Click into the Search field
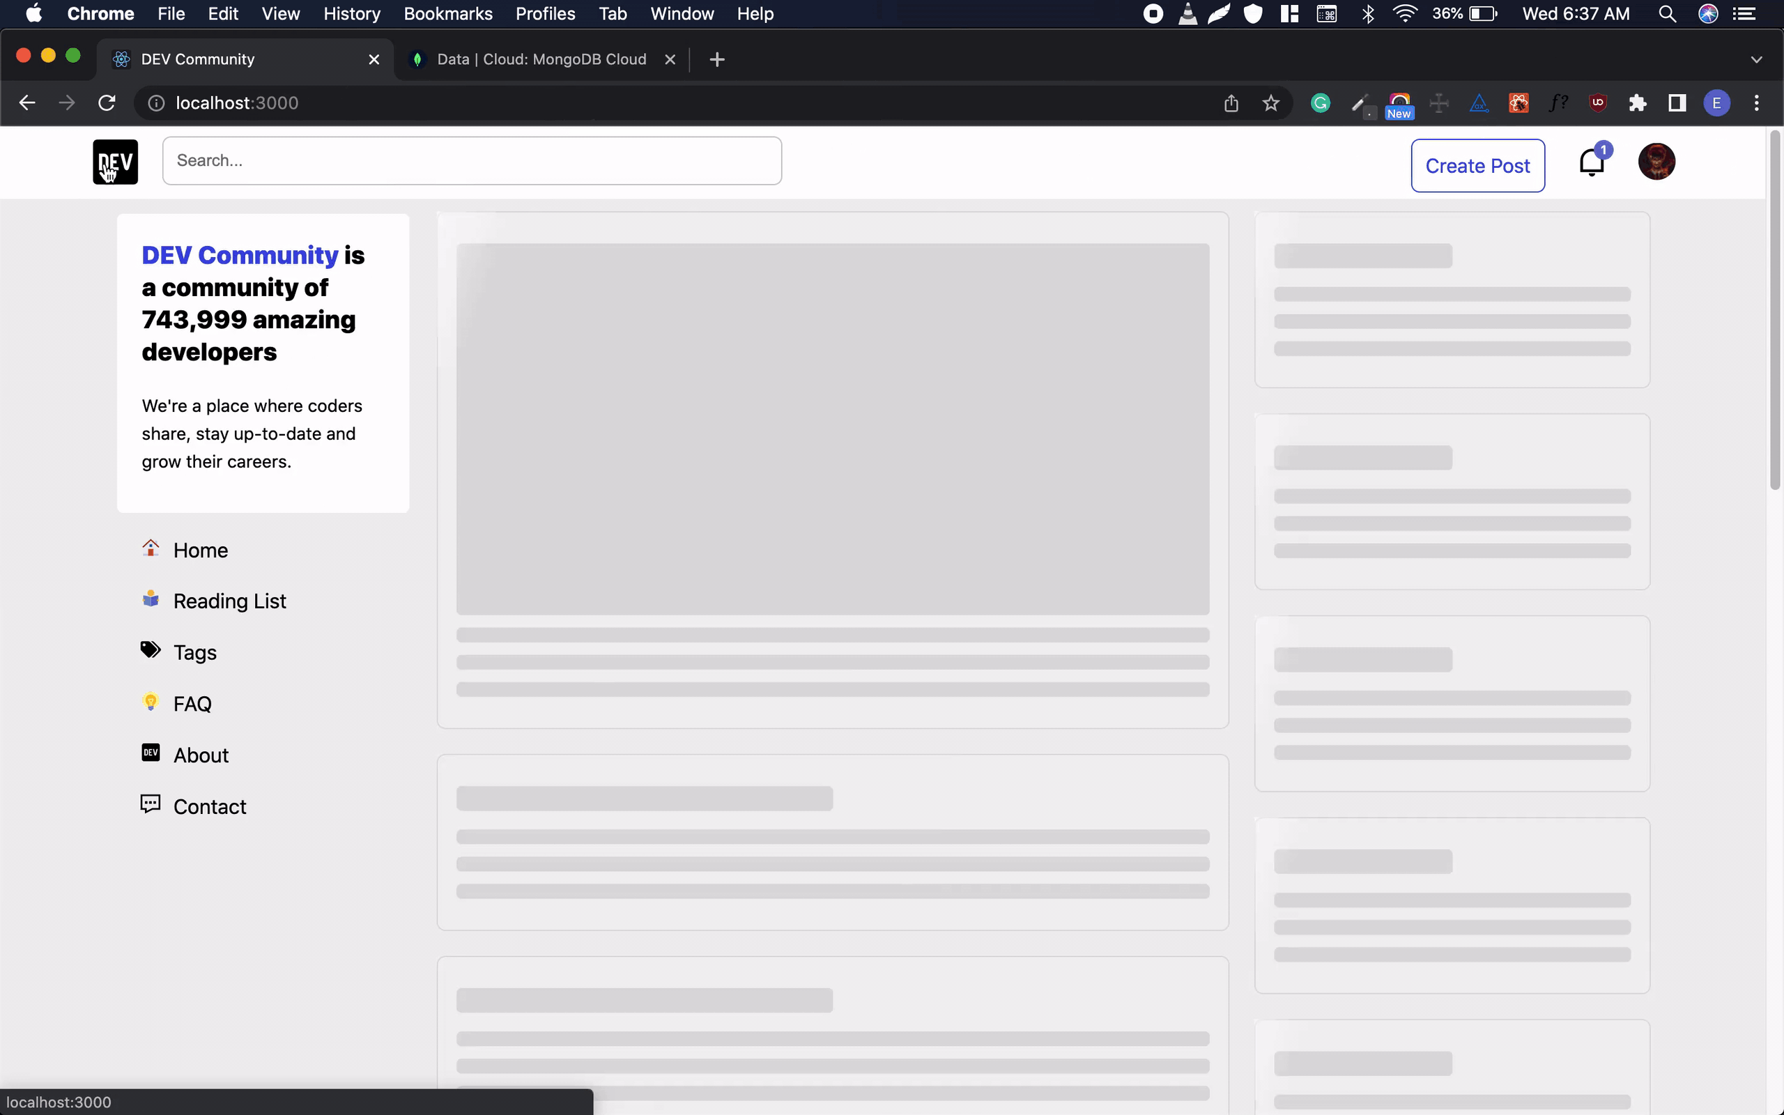This screenshot has height=1115, width=1784. [x=472, y=161]
